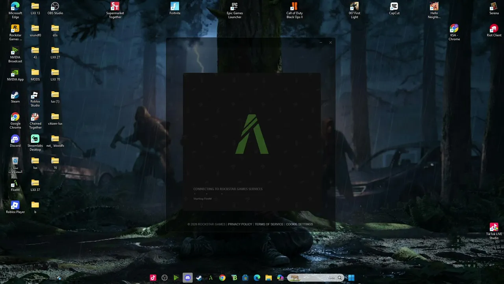This screenshot has width=504, height=284.
Task: Open the Supermarket Together game shortcut
Action: [115, 10]
